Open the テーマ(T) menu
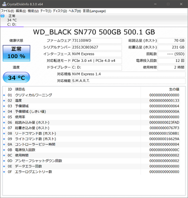This screenshot has width=188, height=198. [x=46, y=11]
